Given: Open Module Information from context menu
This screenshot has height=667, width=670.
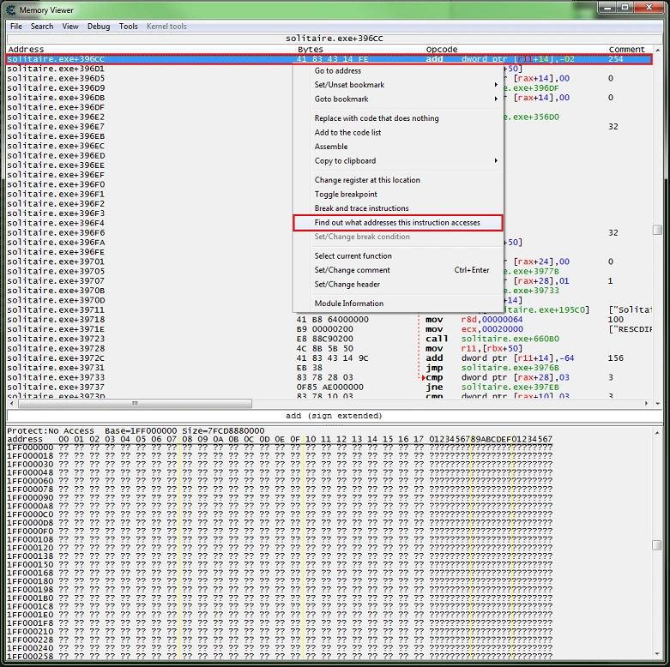Looking at the screenshot, I should point(397,303).
